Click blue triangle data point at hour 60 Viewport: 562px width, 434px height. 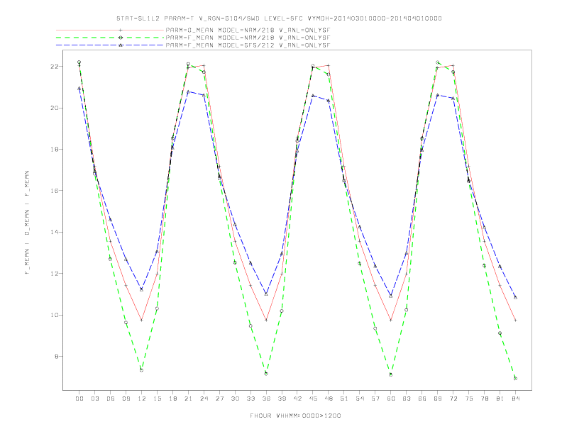click(x=391, y=296)
